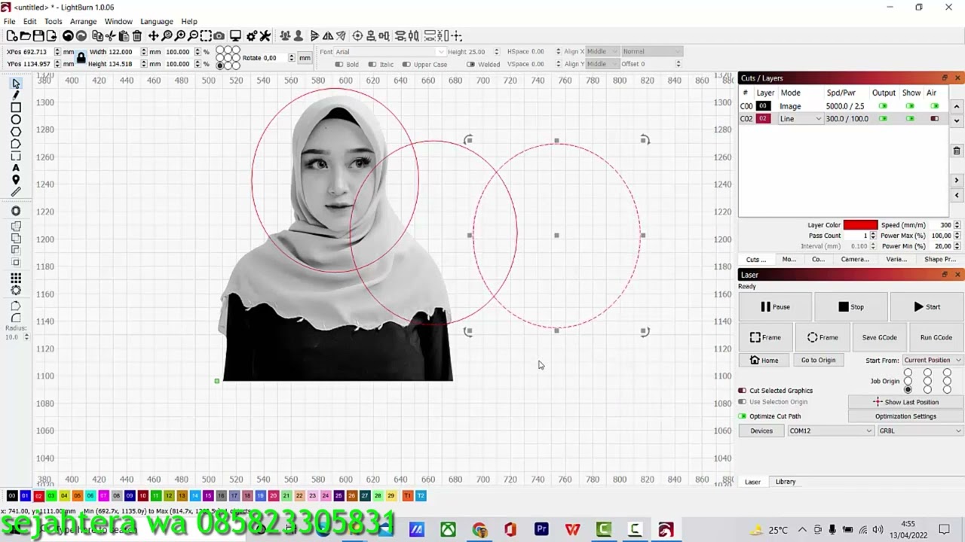Click the camera capture icon
Viewport: 965px width, 542px height.
pos(219,35)
